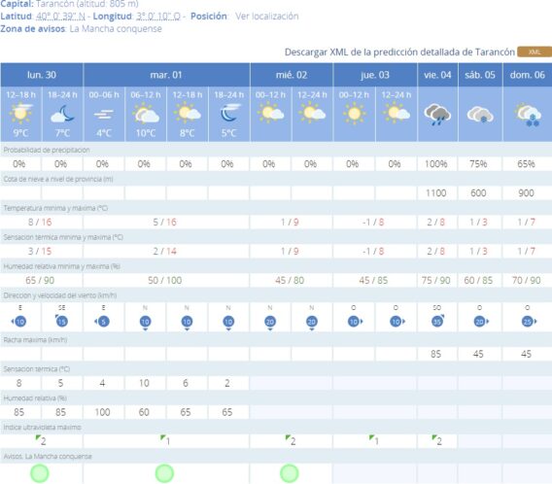
Task: Click SE wind 15 icon Monday evening
Action: [x=61, y=321]
